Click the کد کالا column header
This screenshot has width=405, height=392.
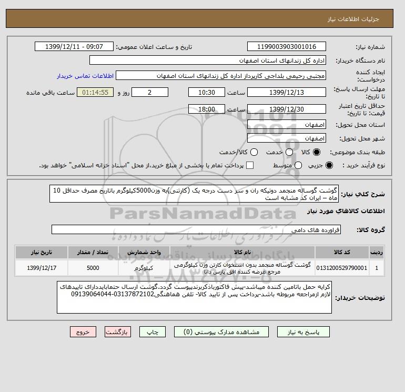[x=342, y=252]
